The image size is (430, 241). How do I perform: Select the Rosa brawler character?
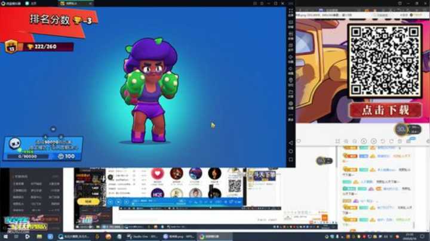149,91
